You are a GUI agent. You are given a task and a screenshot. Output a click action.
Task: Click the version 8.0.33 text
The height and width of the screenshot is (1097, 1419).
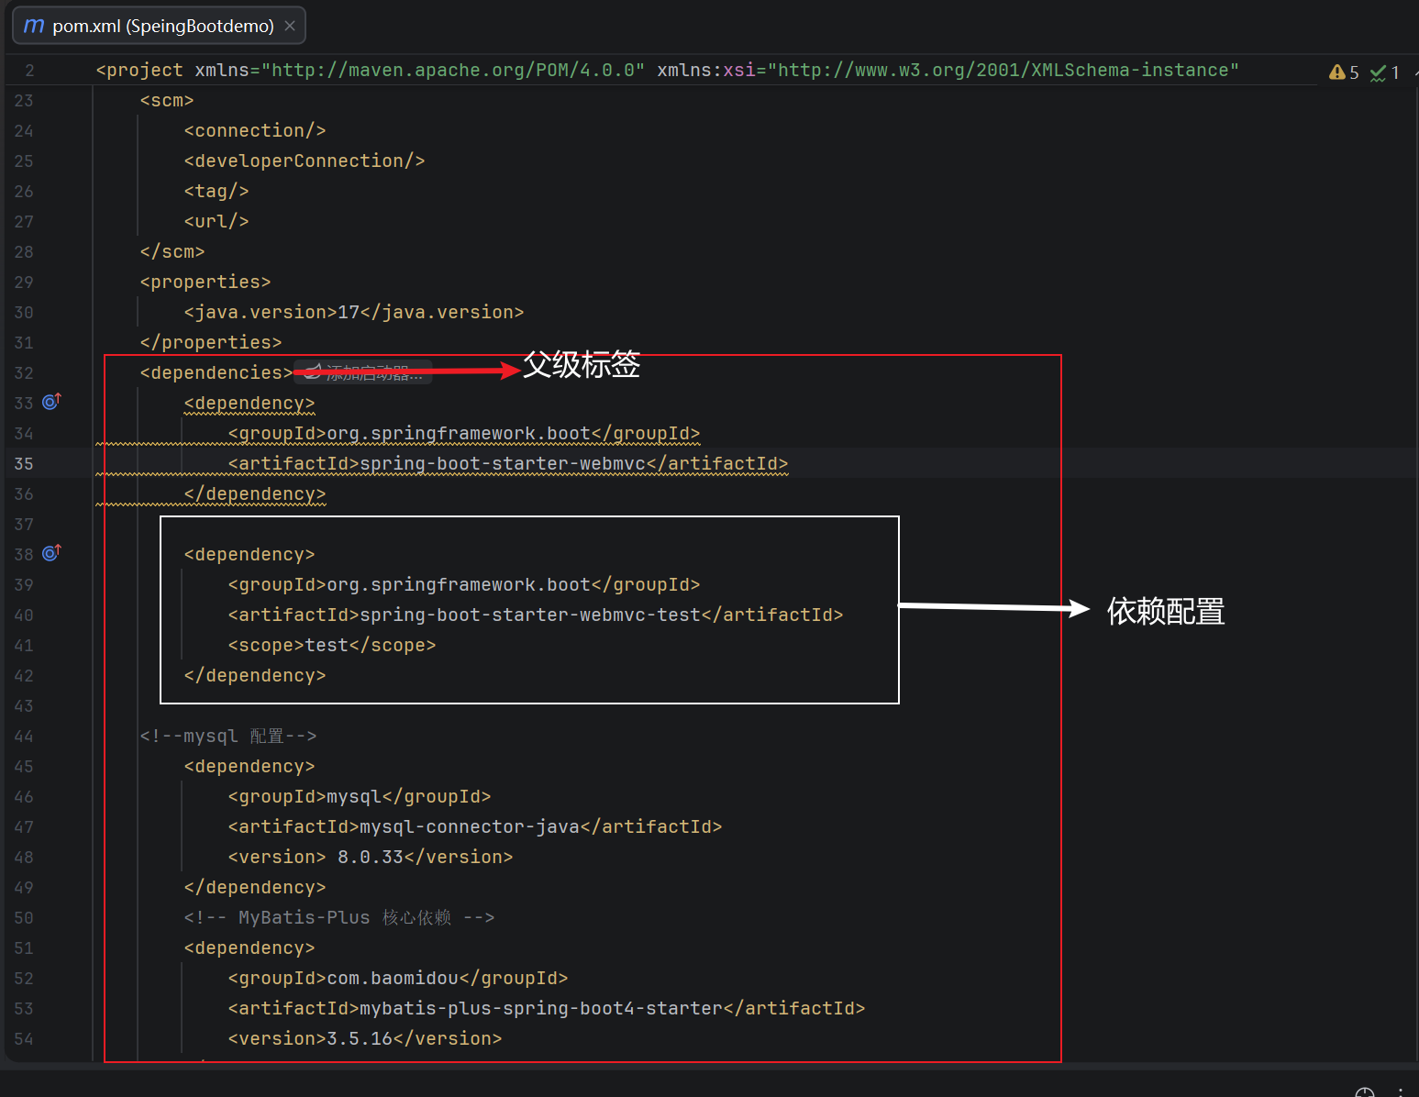point(371,857)
